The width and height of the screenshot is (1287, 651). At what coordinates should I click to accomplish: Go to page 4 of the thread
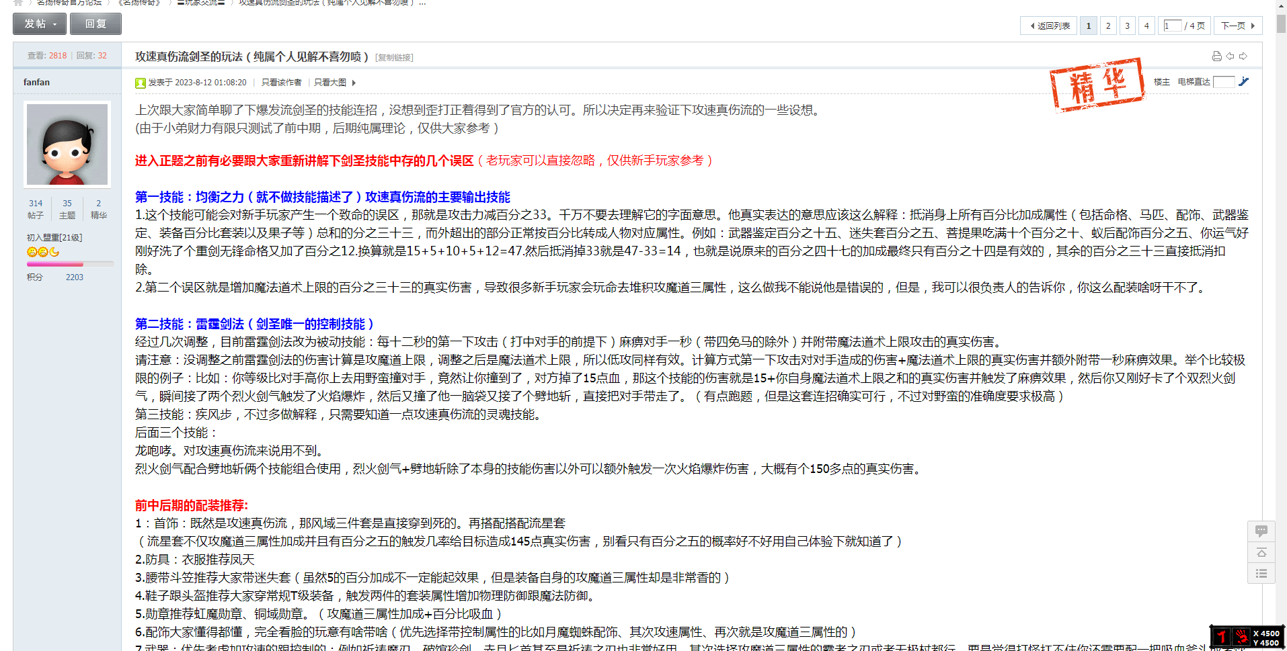tap(1146, 26)
